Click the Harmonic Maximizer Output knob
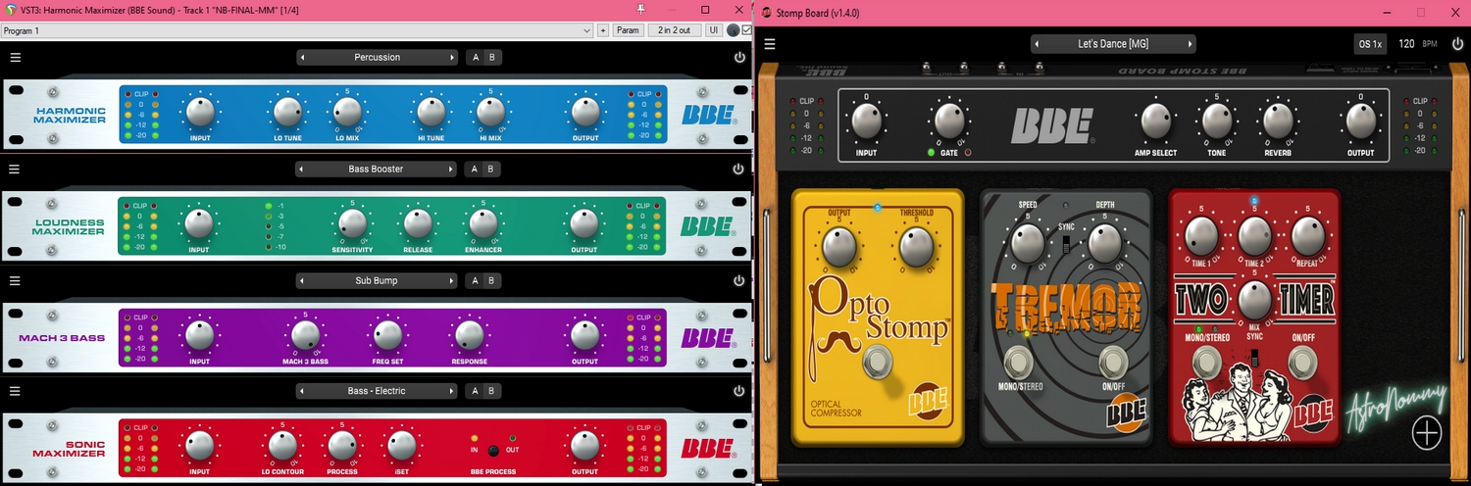1471x486 pixels. point(584,113)
